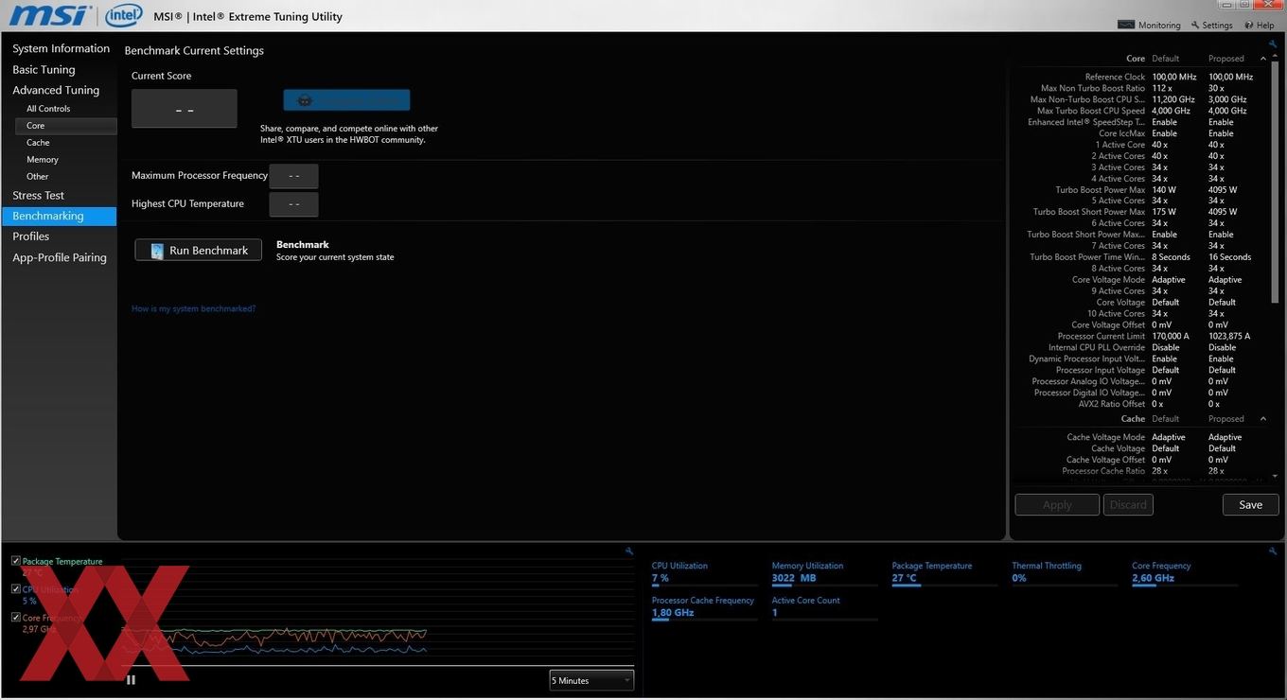Screen dimensions: 1287x700
Task: Toggle the Package Temperature checkbox
Action: [16, 561]
